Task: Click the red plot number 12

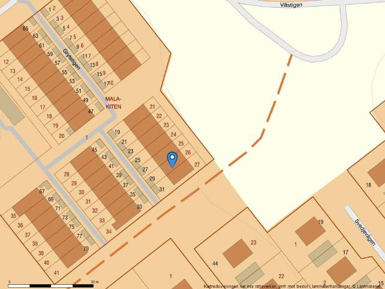Action: pyautogui.click(x=5, y=61)
